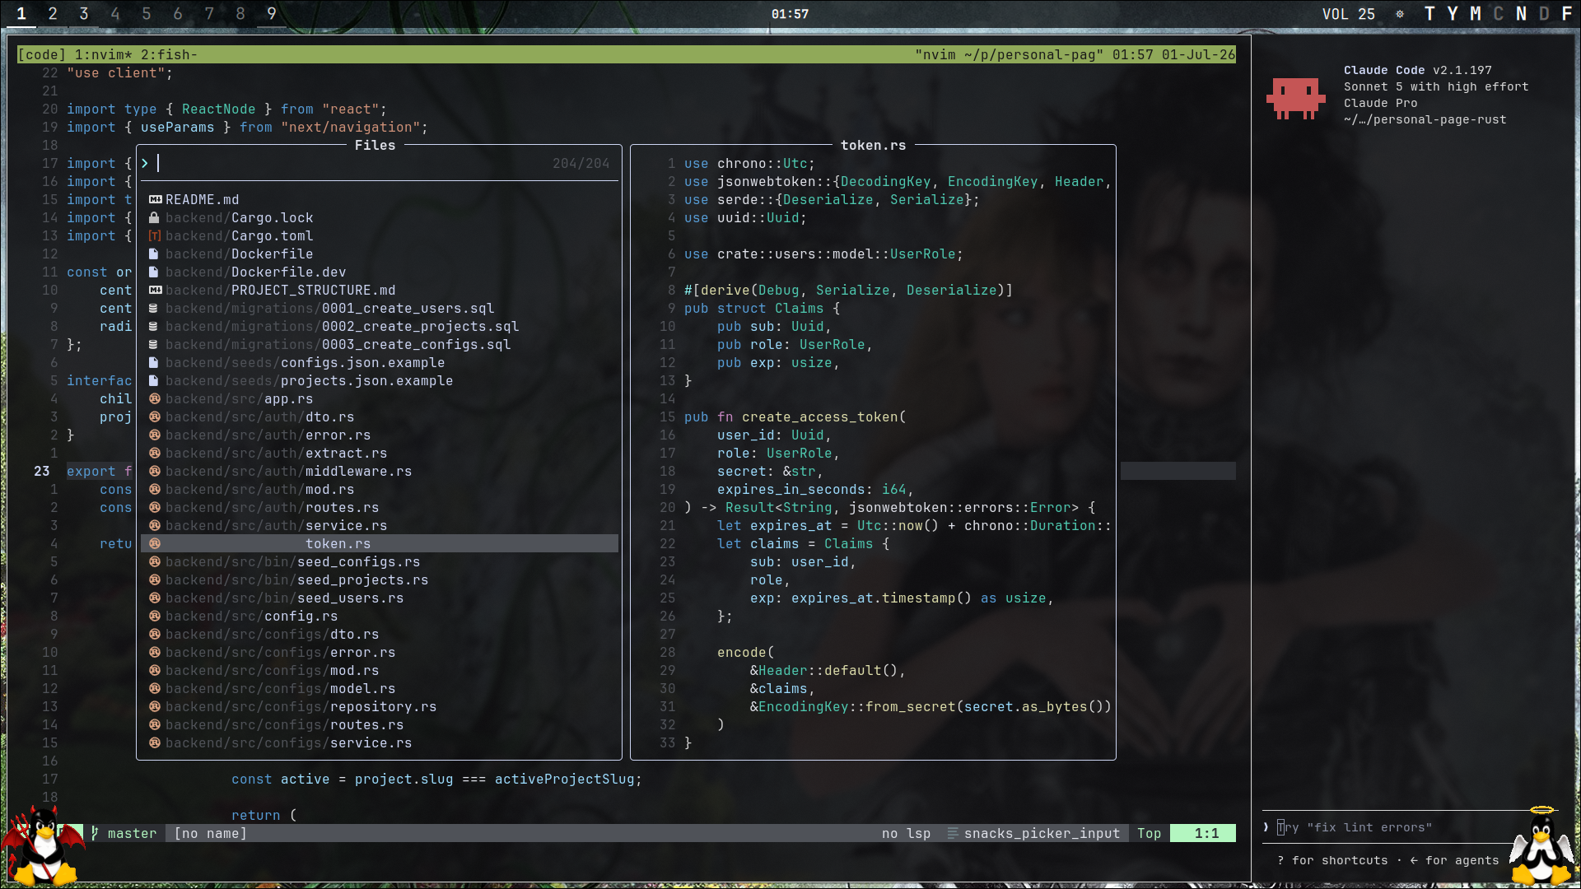Click the git branch icon beside master
The width and height of the screenshot is (1581, 889).
point(95,834)
